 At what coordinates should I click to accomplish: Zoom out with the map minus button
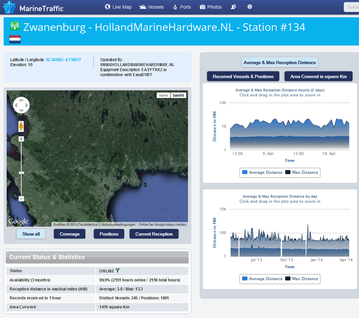click(x=21, y=198)
